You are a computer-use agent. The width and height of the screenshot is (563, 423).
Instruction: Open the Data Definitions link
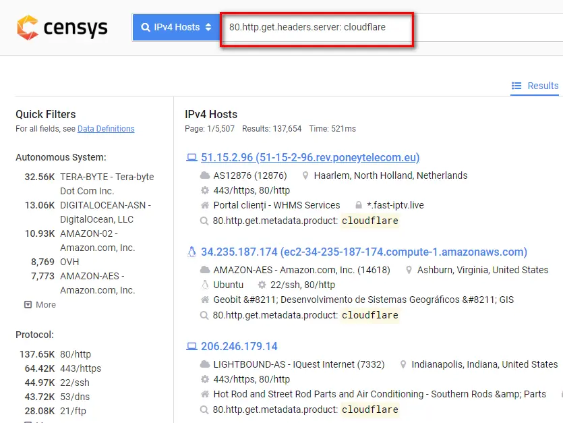tap(106, 129)
